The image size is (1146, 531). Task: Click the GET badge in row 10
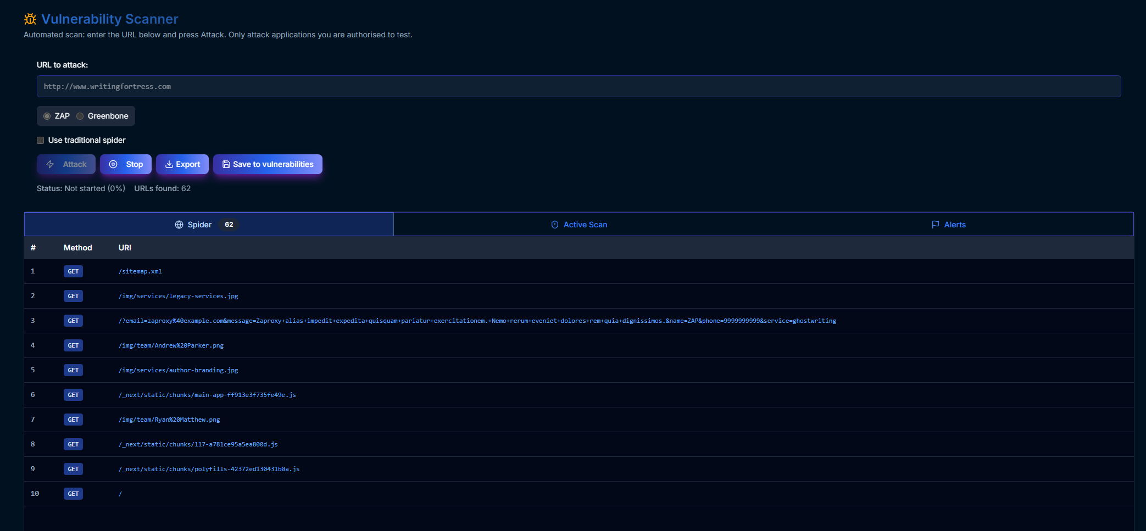[73, 494]
